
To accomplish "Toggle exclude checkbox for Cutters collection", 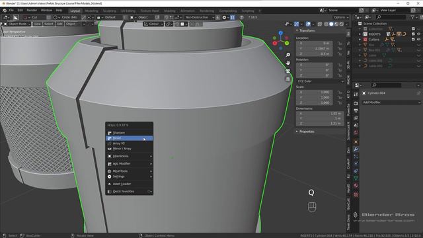I will (x=413, y=40).
